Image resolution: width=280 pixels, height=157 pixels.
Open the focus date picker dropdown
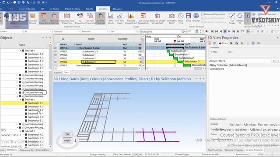[184, 31]
